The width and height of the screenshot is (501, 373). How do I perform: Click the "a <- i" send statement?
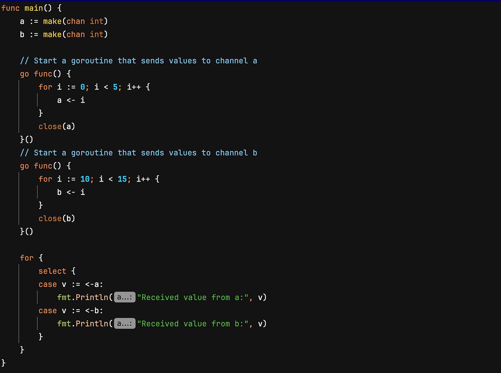[x=71, y=100]
